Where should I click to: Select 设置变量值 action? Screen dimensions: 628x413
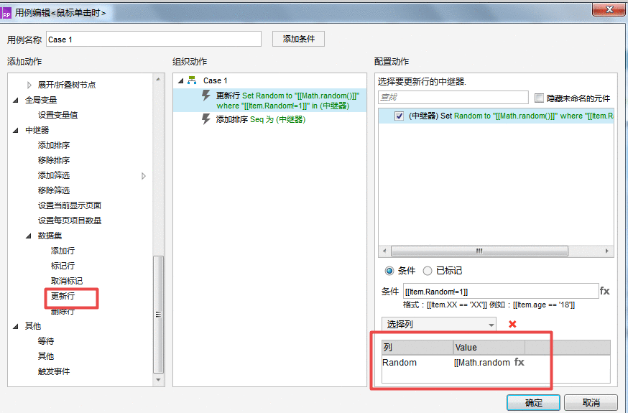click(x=57, y=115)
